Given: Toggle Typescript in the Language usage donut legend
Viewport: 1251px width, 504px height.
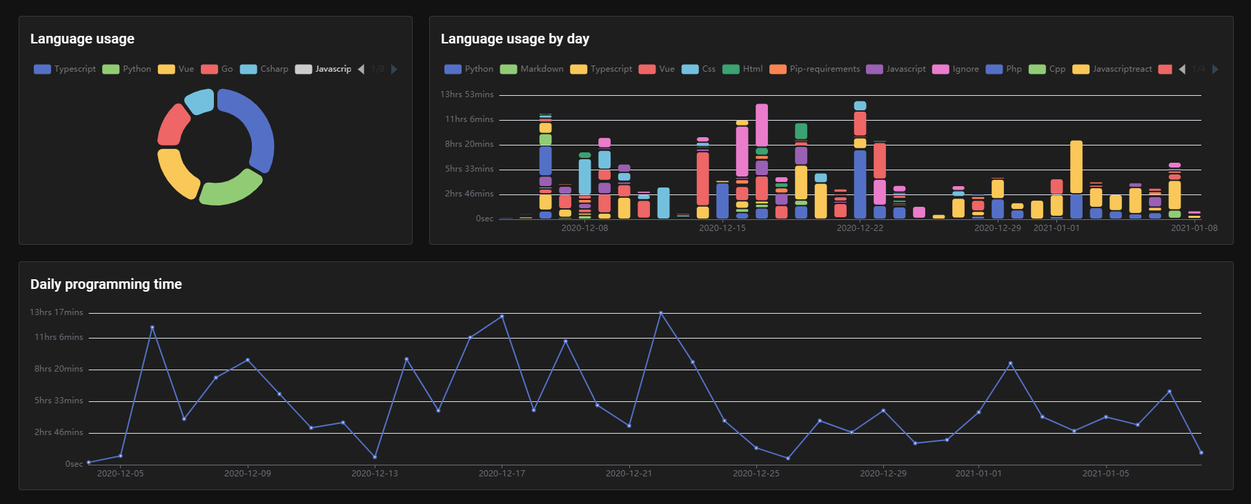Looking at the screenshot, I should pos(65,69).
